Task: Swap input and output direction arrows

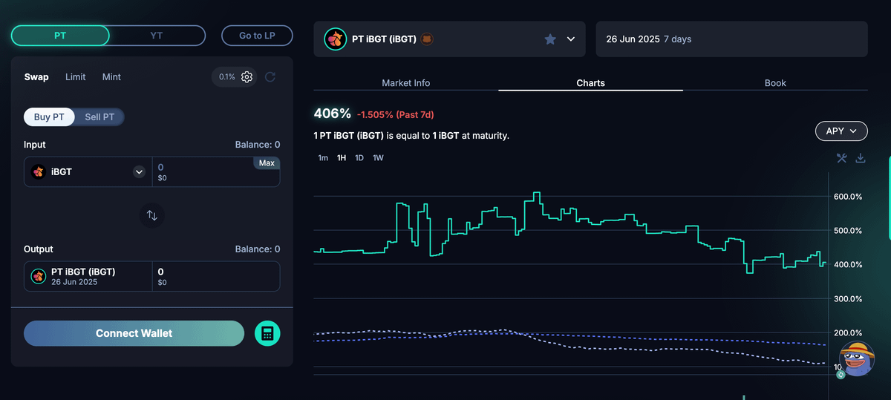Action: pos(152,215)
